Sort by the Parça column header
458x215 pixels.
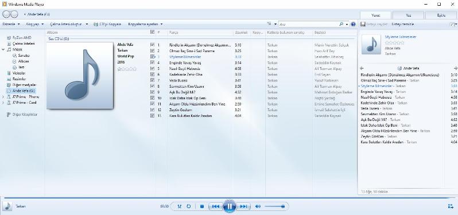200,32
